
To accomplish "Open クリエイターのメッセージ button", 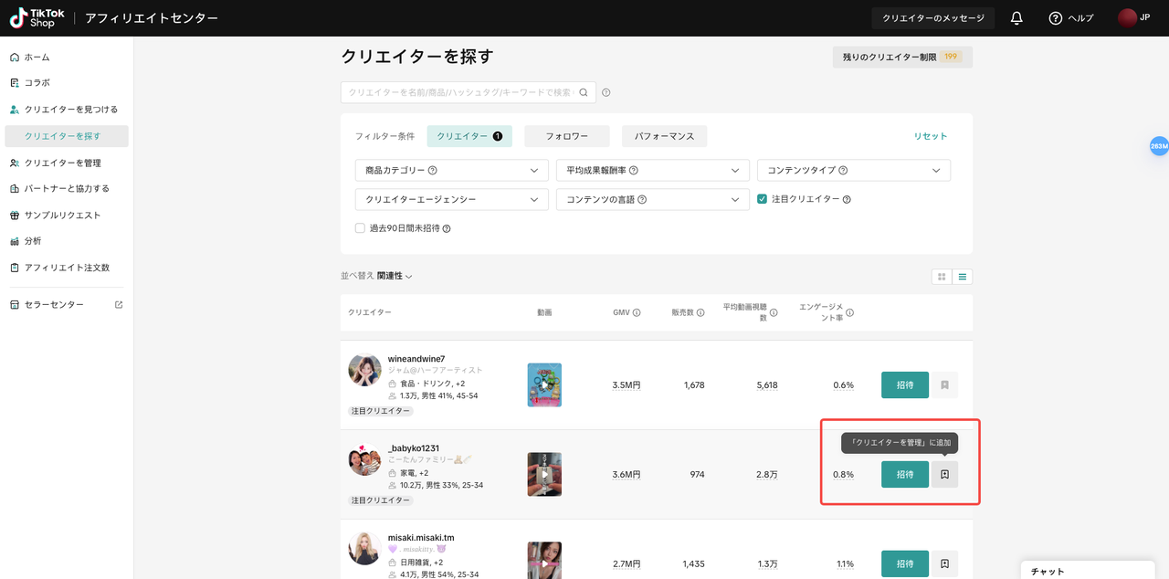I will pos(933,18).
